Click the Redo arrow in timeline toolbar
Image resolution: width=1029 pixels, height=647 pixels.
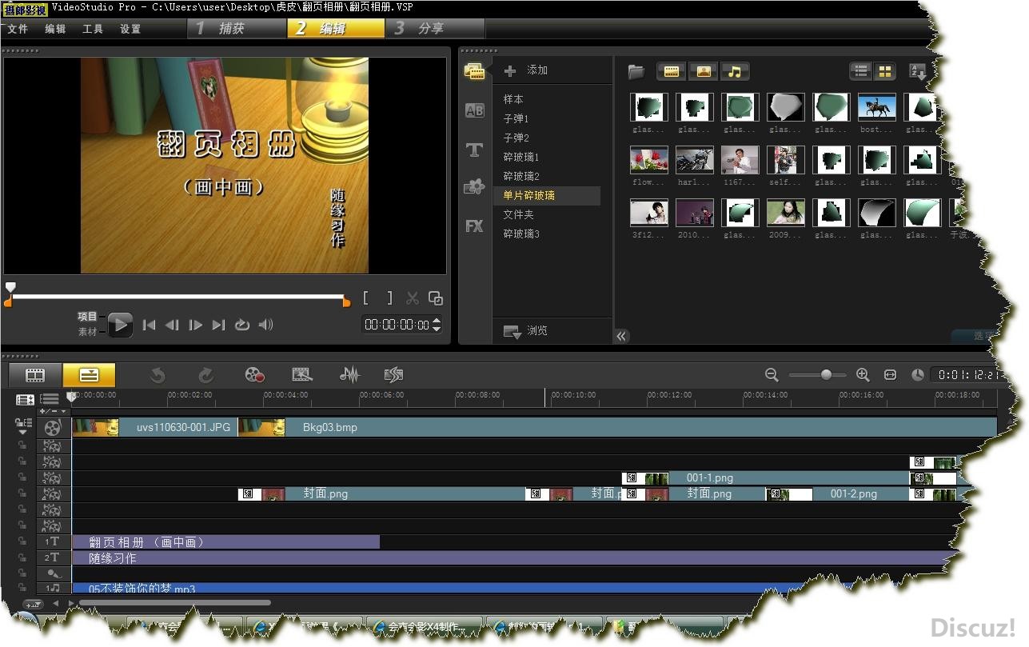pyautogui.click(x=205, y=374)
